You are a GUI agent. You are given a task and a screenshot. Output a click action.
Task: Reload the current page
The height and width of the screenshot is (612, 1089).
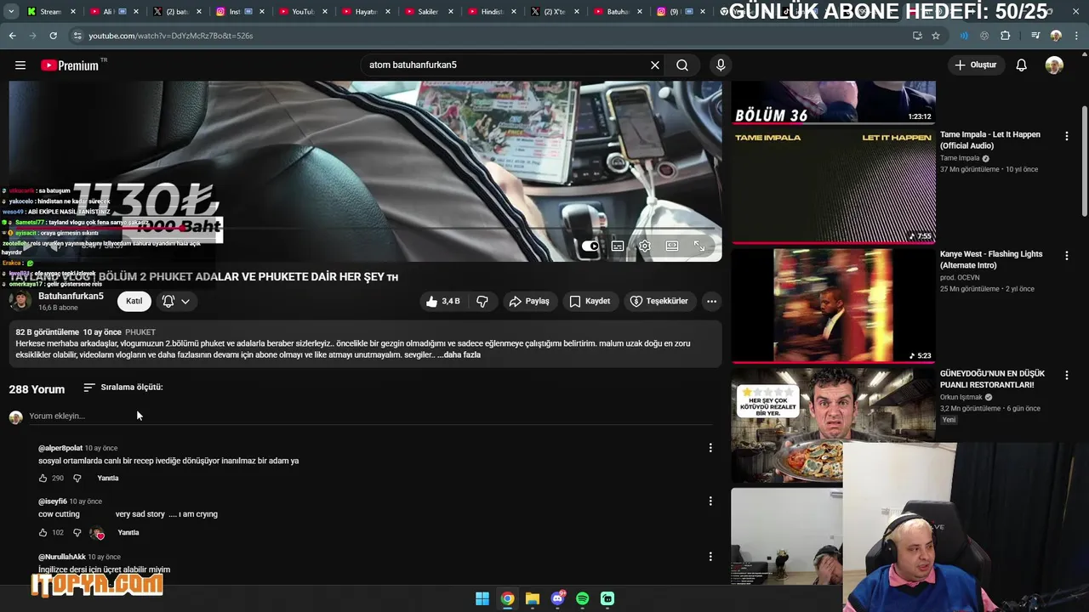pyautogui.click(x=53, y=36)
